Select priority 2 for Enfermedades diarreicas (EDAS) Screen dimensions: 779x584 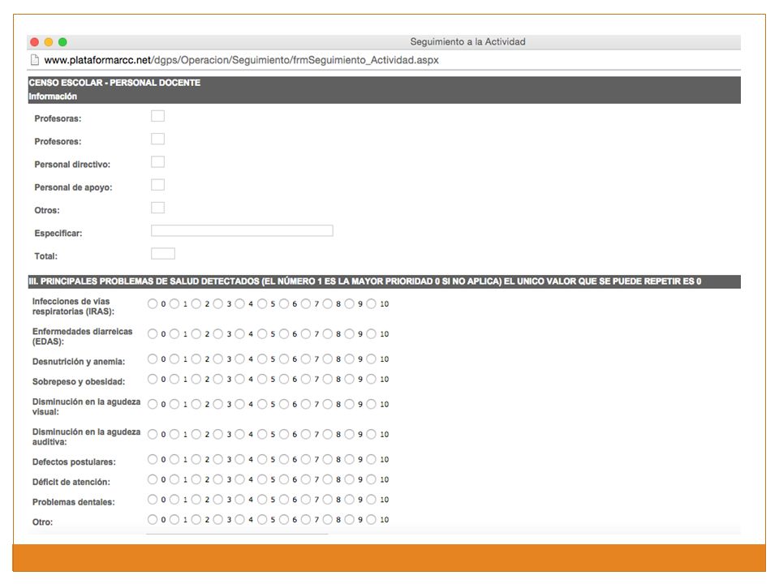[196, 333]
